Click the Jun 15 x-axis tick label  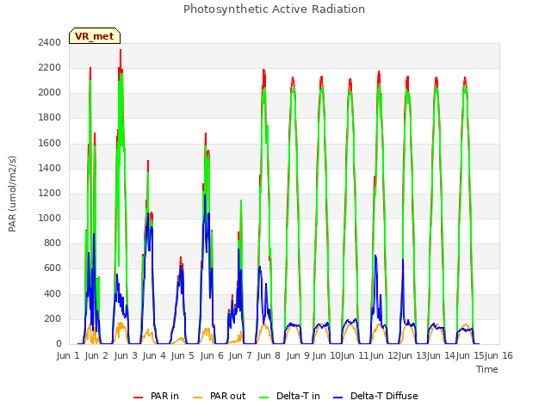tap(470, 355)
